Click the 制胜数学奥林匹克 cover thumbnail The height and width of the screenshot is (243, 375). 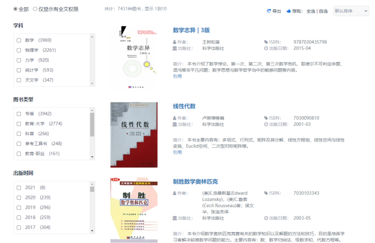[134, 210]
